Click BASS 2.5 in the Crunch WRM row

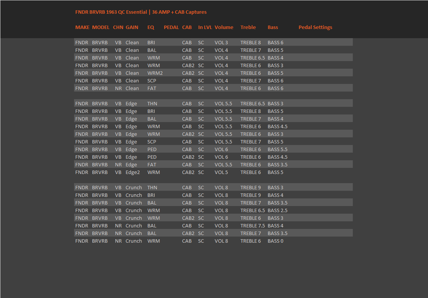pos(277,210)
